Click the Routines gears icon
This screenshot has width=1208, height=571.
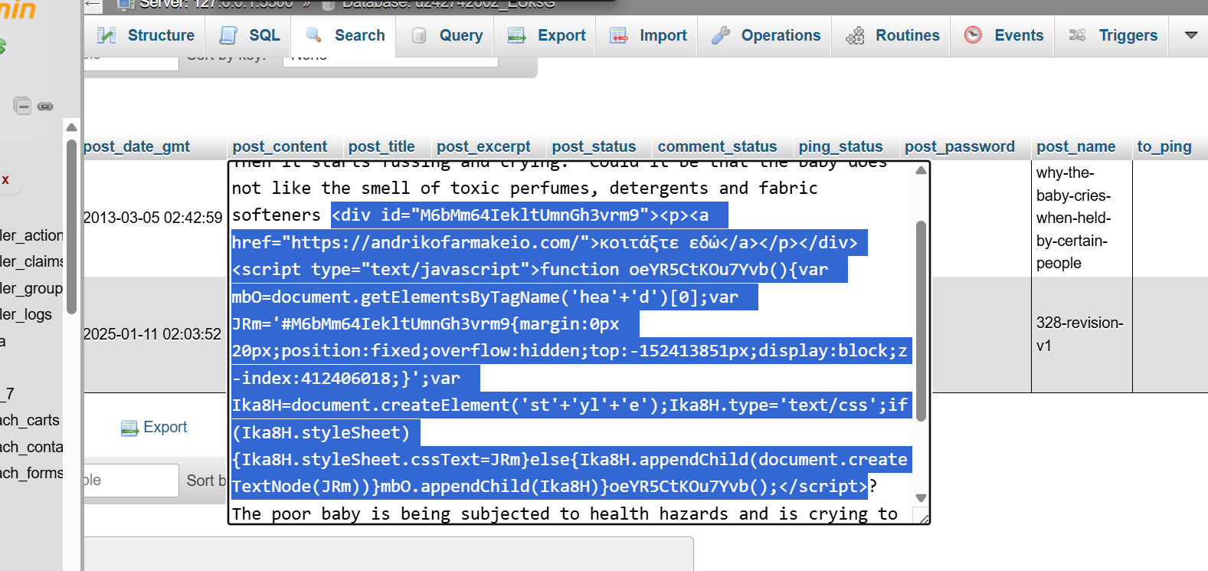[x=855, y=35]
